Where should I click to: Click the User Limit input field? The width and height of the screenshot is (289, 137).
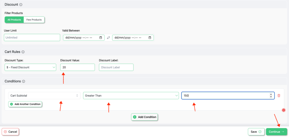pyautogui.click(x=32, y=37)
